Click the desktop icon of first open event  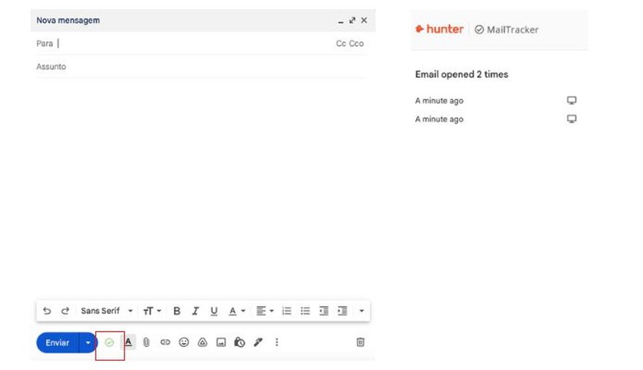point(572,101)
